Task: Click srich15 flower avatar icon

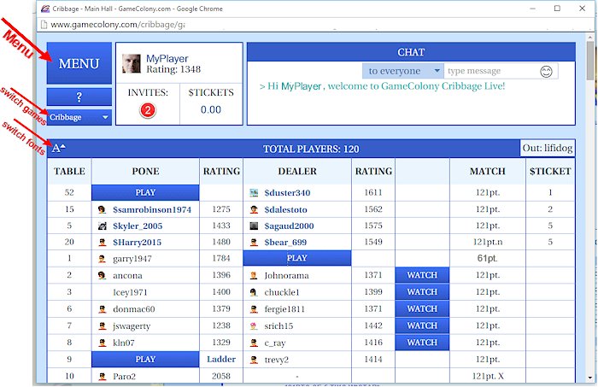Action: tap(254, 325)
